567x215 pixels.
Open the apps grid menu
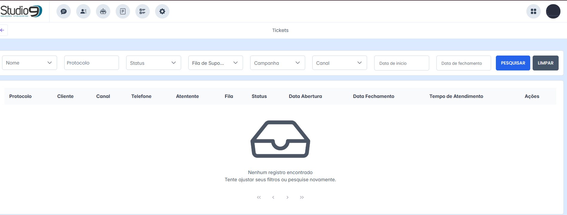[x=534, y=11]
